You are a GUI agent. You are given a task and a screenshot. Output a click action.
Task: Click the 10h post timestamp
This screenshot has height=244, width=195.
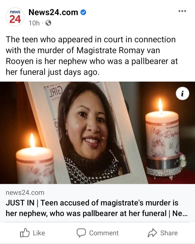(x=34, y=23)
